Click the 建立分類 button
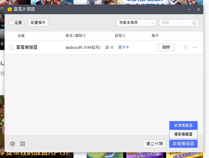 coord(154,144)
